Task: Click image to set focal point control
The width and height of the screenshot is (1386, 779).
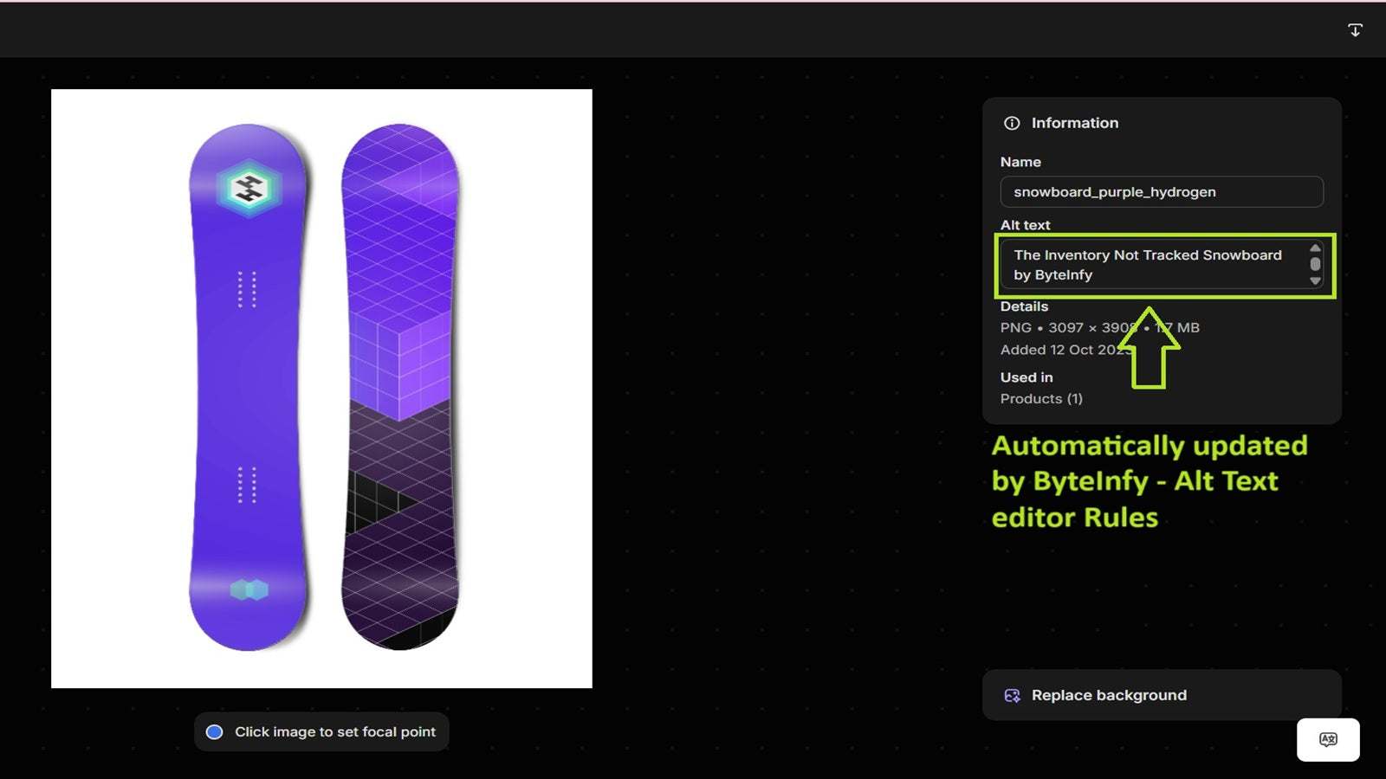Action: [x=321, y=731]
